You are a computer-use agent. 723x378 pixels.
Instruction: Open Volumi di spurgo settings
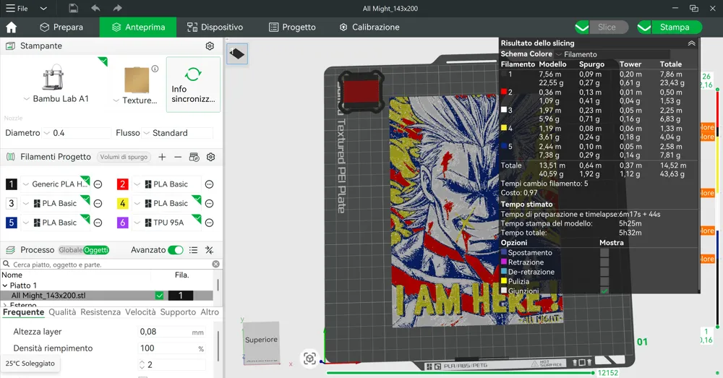coord(124,157)
